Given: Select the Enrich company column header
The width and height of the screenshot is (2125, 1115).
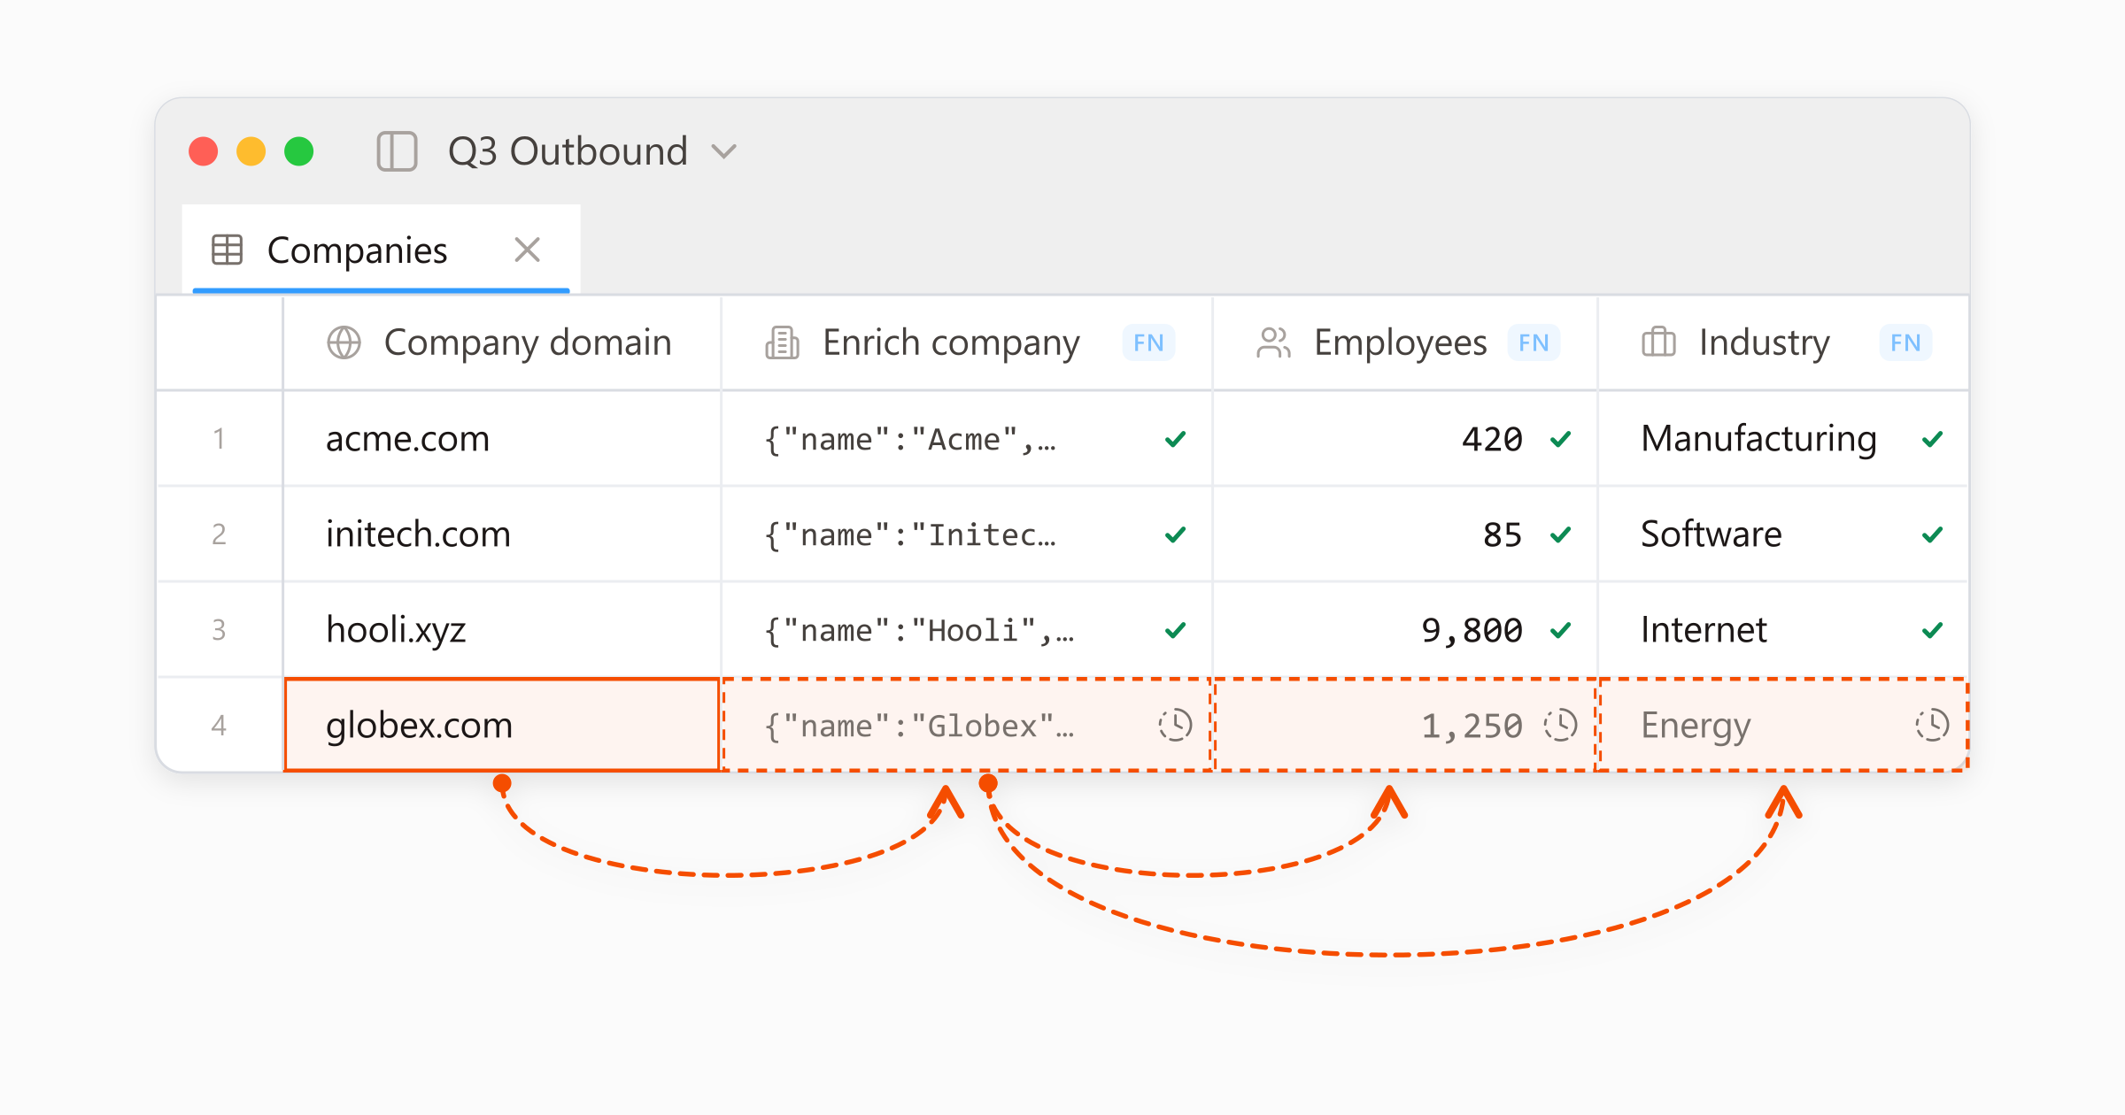Looking at the screenshot, I should (x=967, y=342).
